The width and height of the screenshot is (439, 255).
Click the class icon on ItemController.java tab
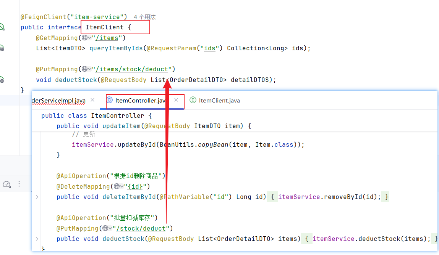(x=110, y=100)
